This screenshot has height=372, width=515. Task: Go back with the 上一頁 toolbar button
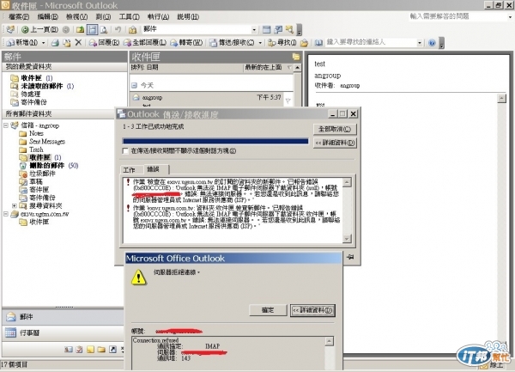pyautogui.click(x=39, y=30)
